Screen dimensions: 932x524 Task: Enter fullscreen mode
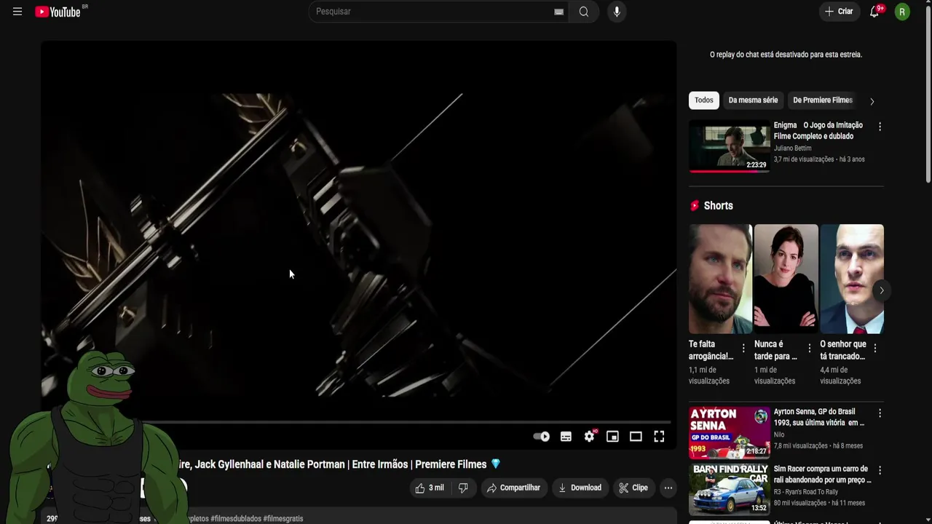point(659,437)
